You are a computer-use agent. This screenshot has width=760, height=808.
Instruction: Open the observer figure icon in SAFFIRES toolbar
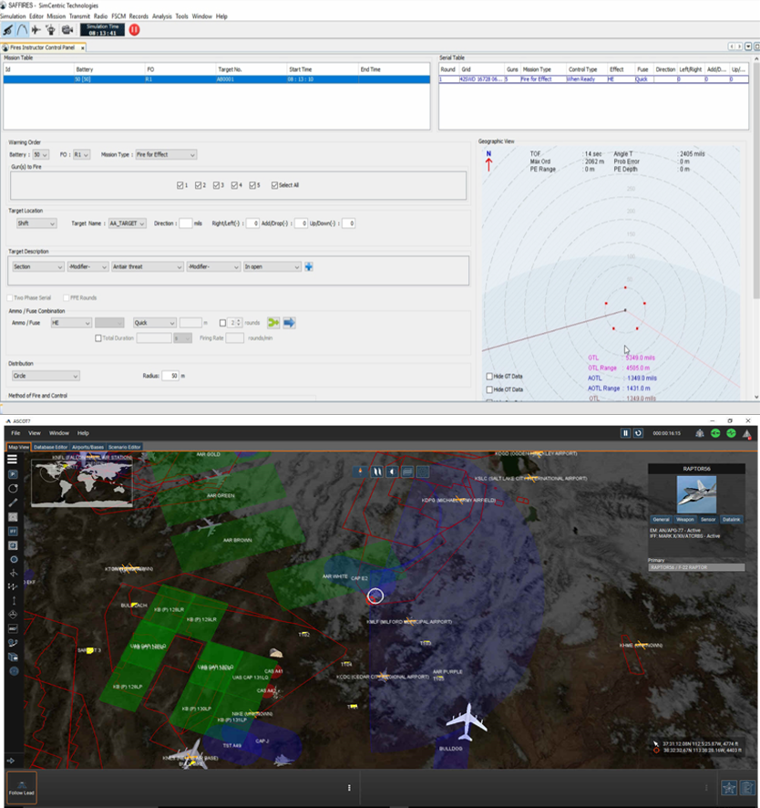coord(51,30)
